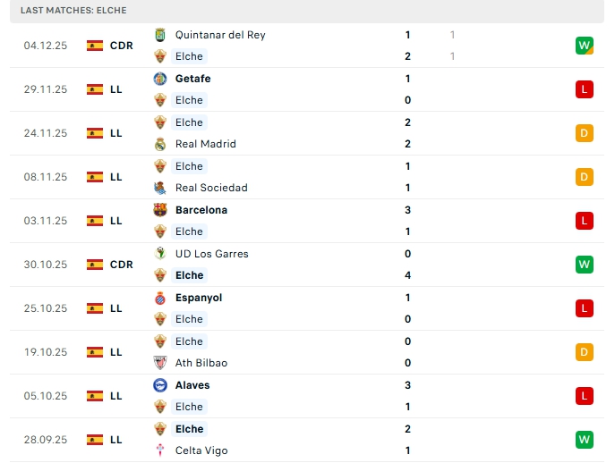Screen dimensions: 615x463
Task: Click the Alaves club crest icon
Action: (160, 385)
